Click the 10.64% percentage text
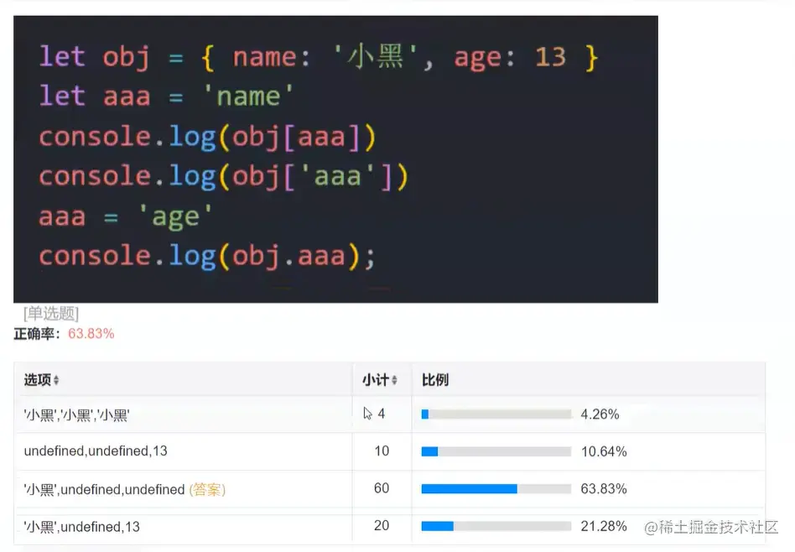This screenshot has width=795, height=552. (x=604, y=451)
